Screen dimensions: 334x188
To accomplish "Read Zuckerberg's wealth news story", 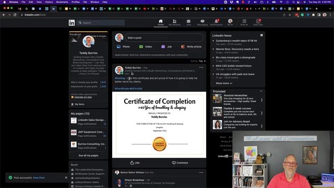I will tap(236, 41).
